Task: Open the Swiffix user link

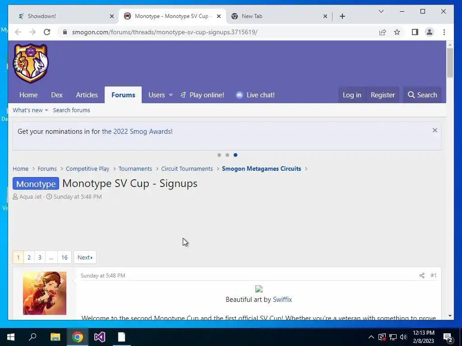Action: point(282,300)
